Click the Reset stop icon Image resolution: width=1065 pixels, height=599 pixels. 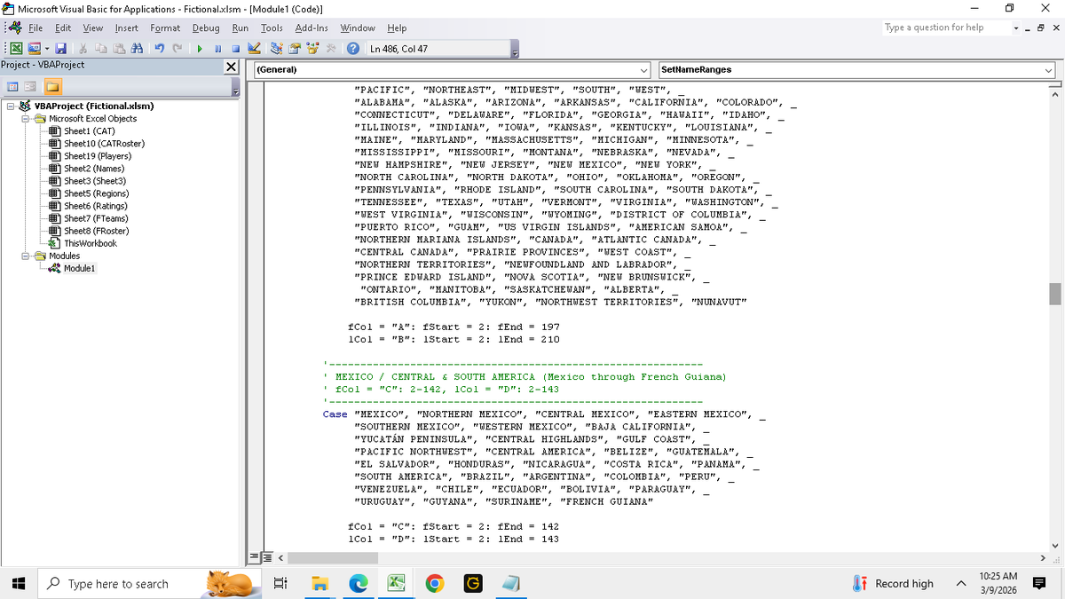pos(236,49)
